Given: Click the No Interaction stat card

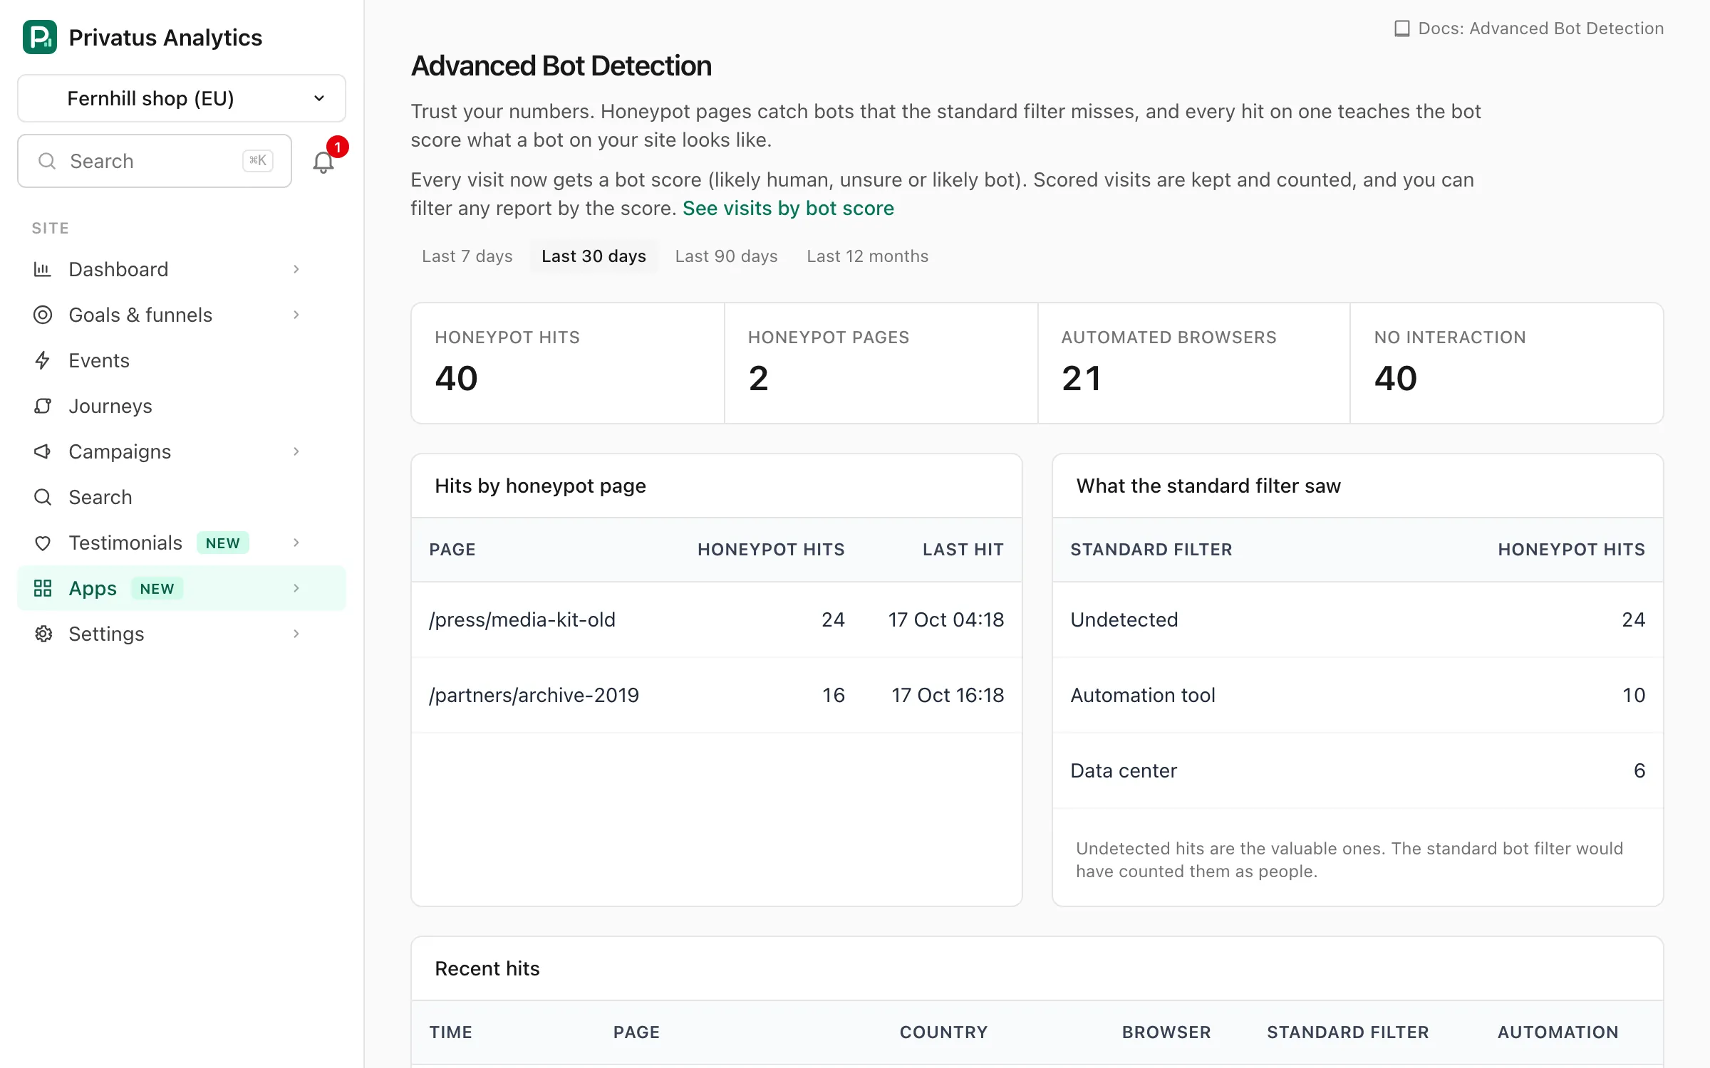Looking at the screenshot, I should tap(1507, 363).
